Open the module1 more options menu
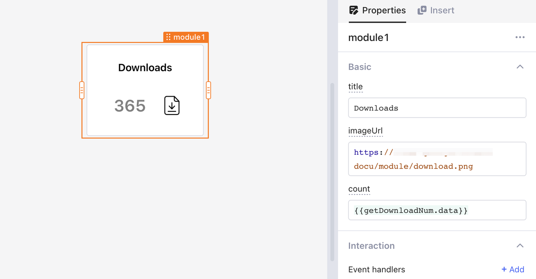 point(520,38)
